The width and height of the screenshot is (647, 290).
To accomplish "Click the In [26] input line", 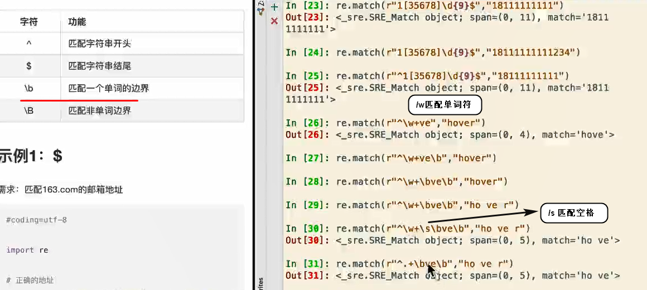I will (385, 123).
